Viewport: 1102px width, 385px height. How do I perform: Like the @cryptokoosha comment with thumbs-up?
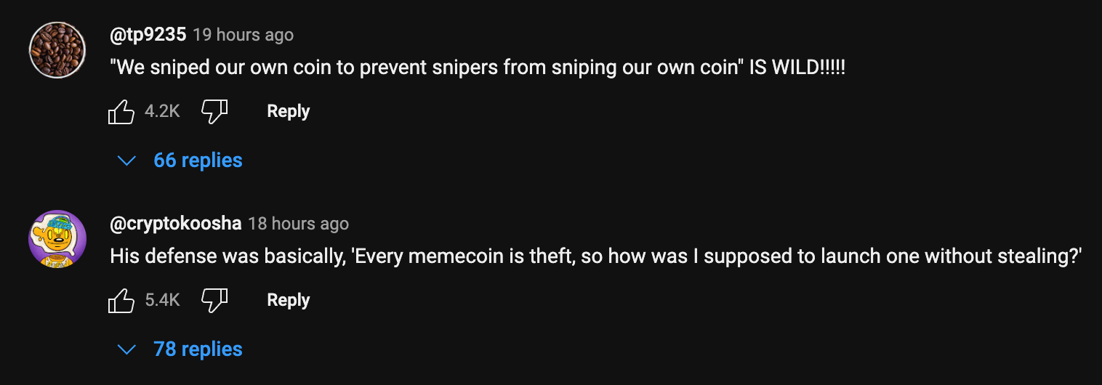(121, 300)
